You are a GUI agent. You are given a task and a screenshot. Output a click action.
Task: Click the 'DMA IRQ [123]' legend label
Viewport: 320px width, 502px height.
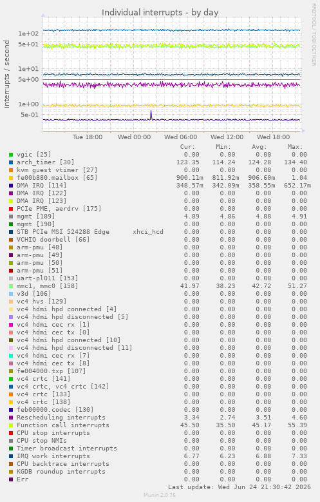tap(42, 201)
